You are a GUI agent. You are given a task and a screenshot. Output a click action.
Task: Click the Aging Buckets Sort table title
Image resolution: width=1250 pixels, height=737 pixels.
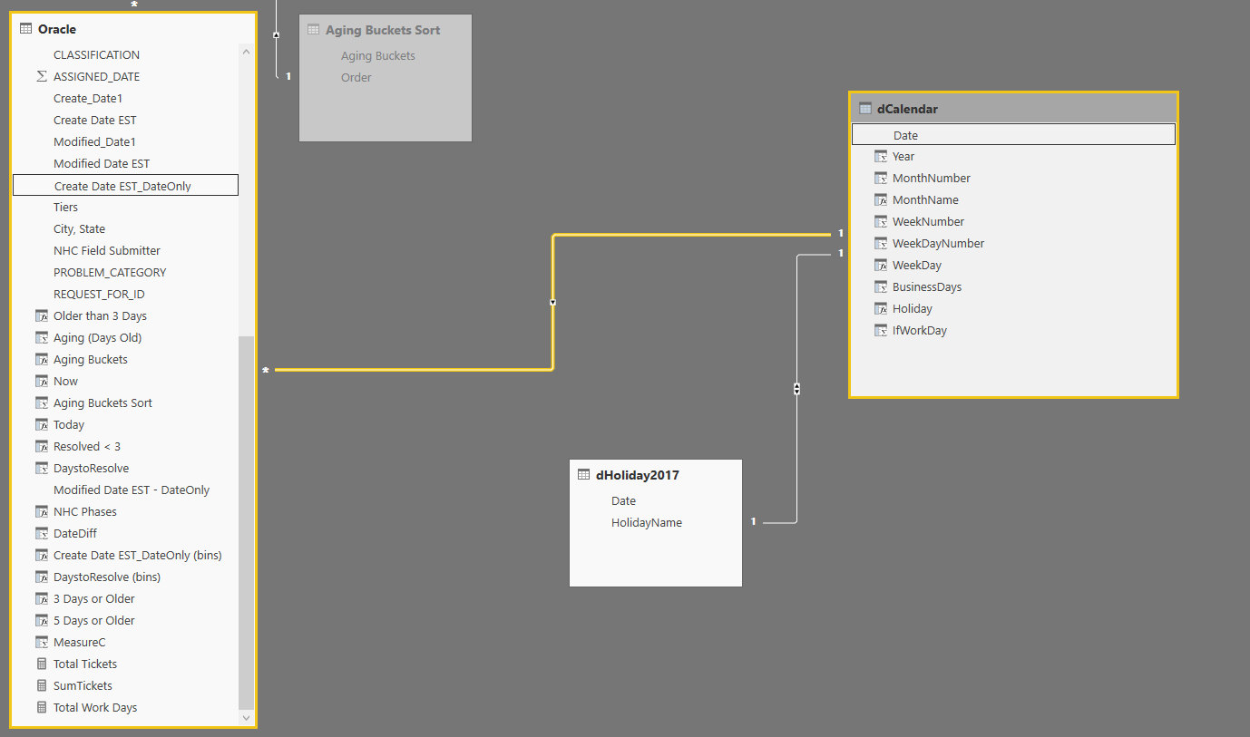coord(383,30)
